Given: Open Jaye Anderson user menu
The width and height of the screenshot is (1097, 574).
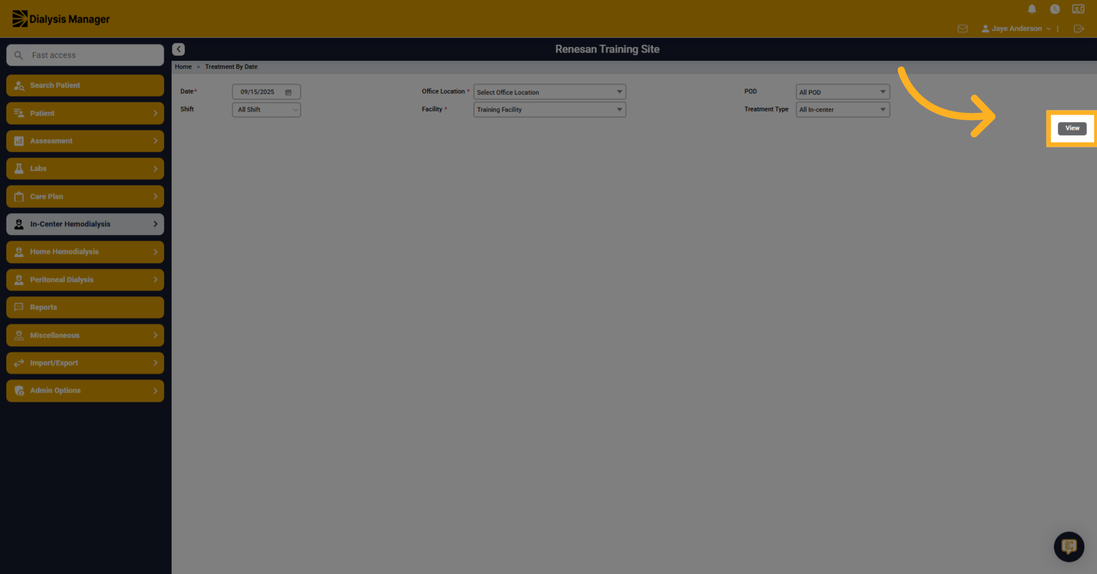Looking at the screenshot, I should pyautogui.click(x=1016, y=29).
